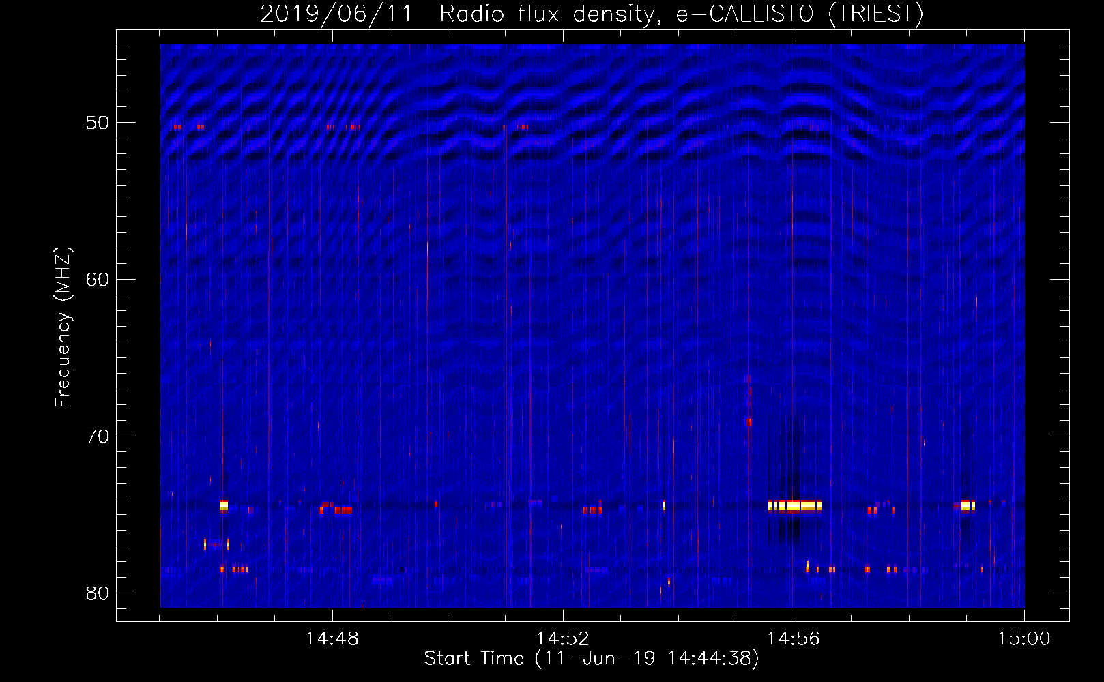
Task: Click the 'Start Time (11-Jun-19 14:44:38)' label
Action: [x=592, y=659]
